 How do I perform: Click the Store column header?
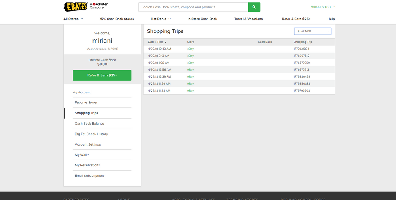click(x=191, y=42)
